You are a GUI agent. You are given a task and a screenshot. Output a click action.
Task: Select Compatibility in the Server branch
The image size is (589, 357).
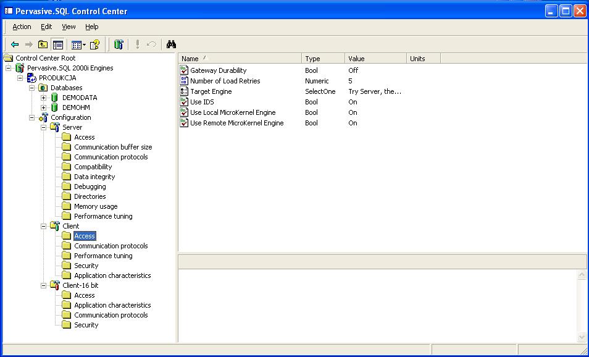93,167
